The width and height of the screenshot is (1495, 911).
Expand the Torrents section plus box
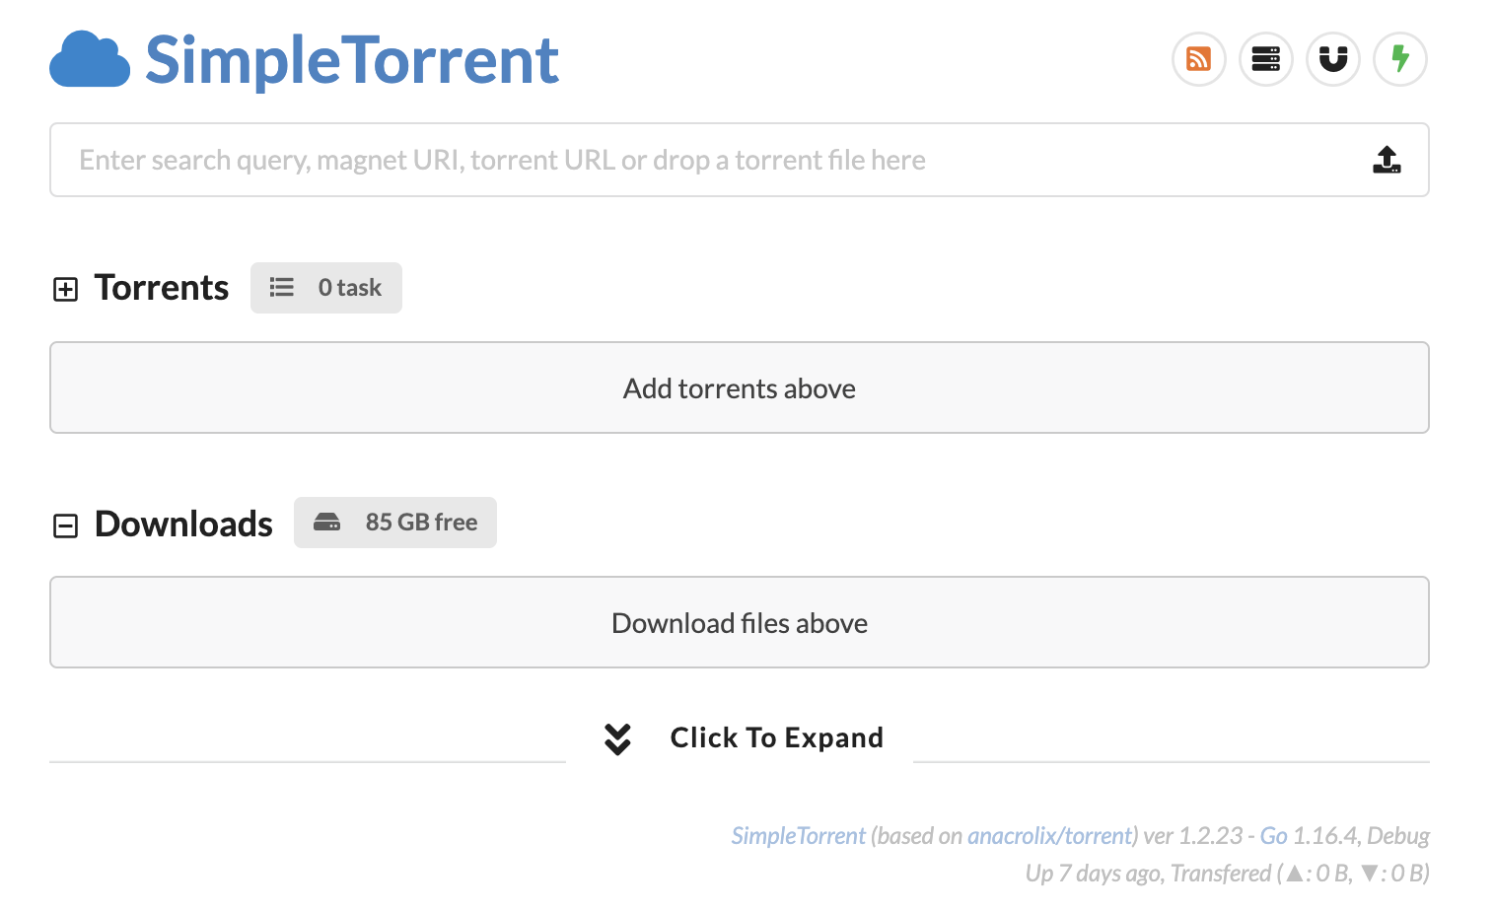[65, 289]
